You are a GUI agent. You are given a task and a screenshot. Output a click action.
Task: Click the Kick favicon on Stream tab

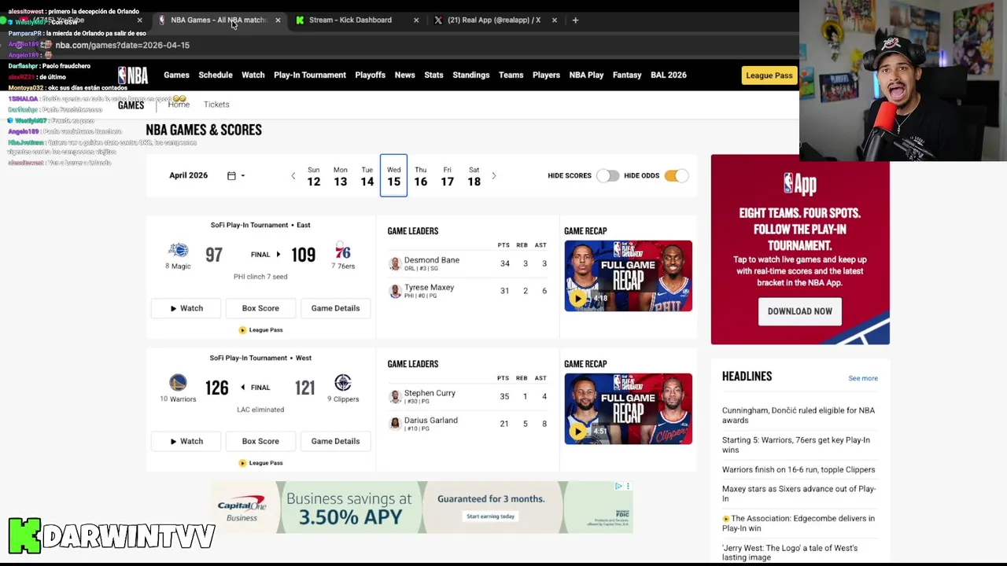coord(300,20)
